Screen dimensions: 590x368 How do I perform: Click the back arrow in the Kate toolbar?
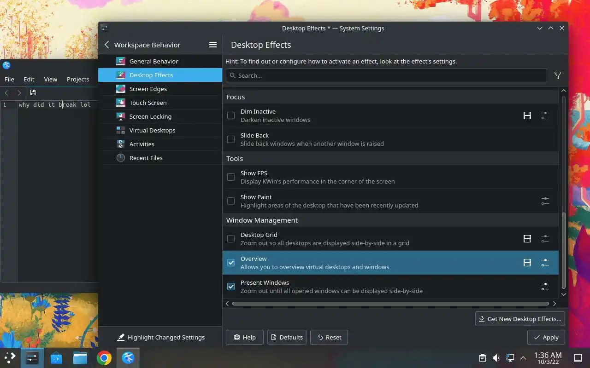6,92
